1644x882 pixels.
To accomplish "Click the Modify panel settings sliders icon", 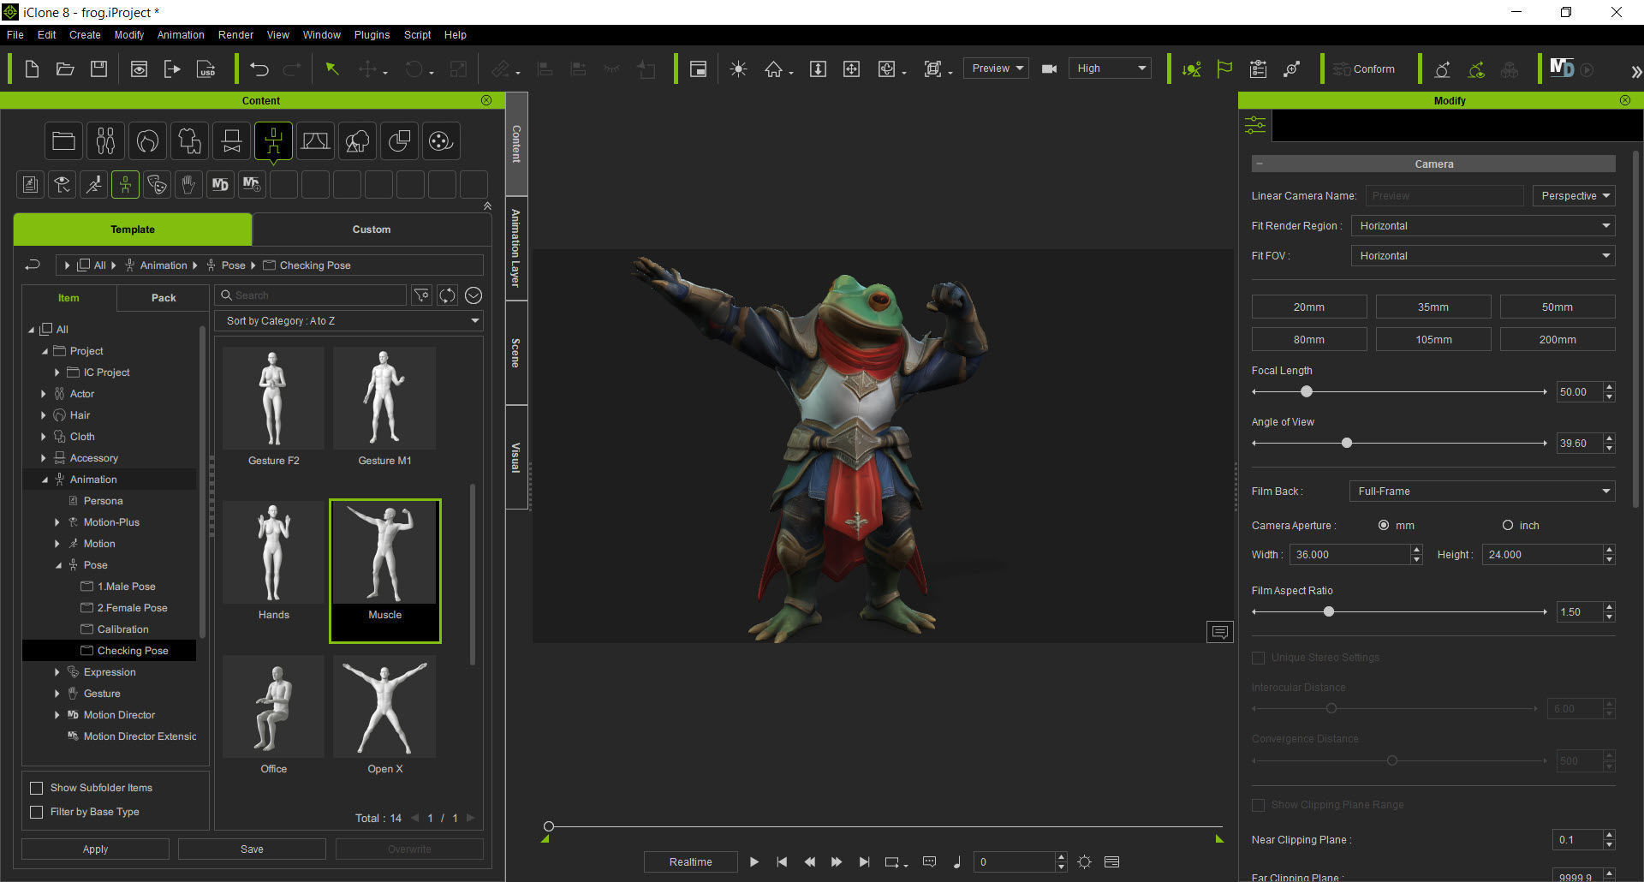I will tap(1255, 125).
